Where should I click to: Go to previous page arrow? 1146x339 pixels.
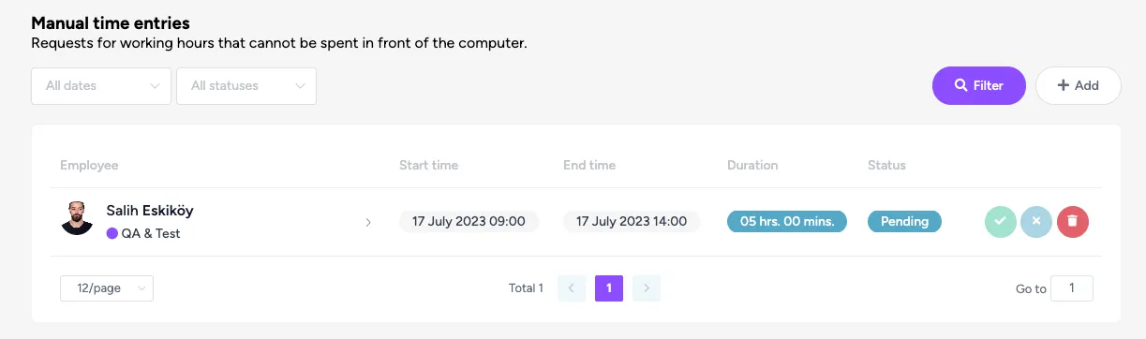pos(572,287)
